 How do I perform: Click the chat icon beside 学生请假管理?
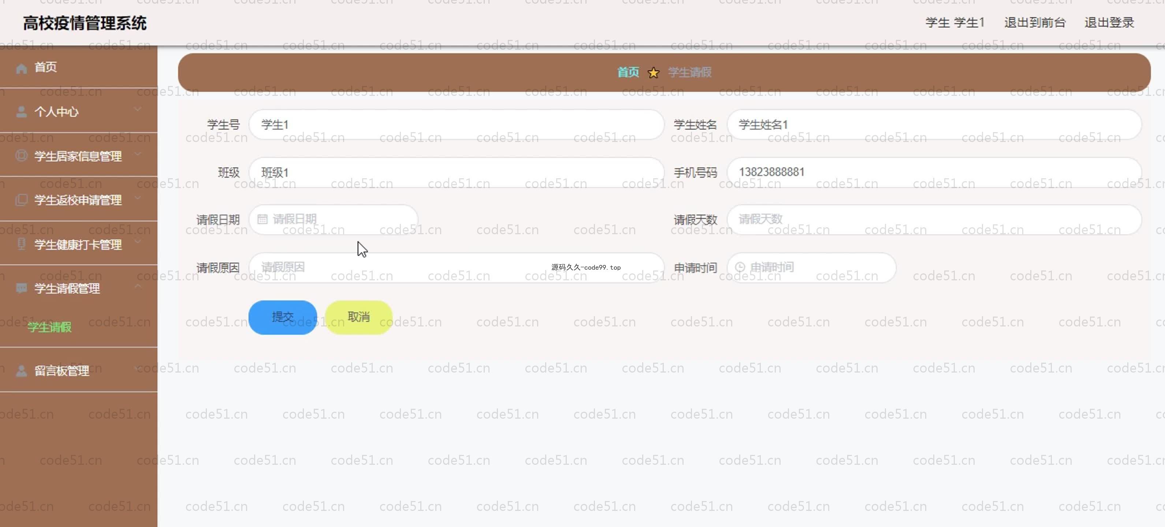(x=21, y=288)
